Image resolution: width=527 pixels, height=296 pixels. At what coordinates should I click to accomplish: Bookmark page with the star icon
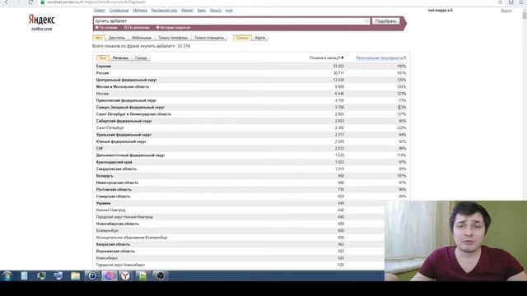(x=500, y=2)
